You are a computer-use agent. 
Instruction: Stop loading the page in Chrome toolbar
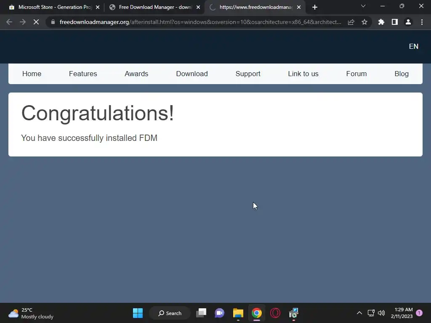36,22
